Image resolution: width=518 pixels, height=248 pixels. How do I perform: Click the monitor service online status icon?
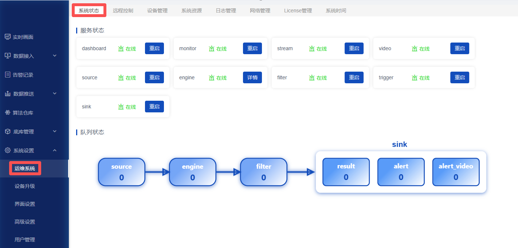pos(212,48)
